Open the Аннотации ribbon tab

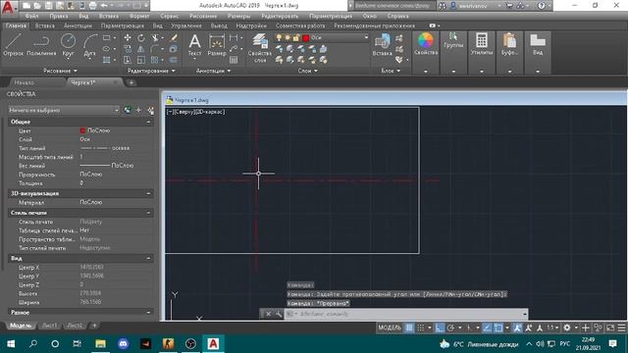(78, 25)
